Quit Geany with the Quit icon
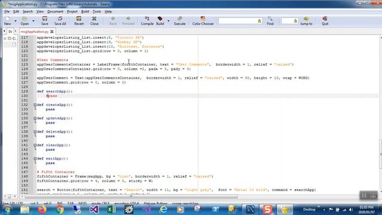The height and width of the screenshot is (215, 382). (x=325, y=21)
